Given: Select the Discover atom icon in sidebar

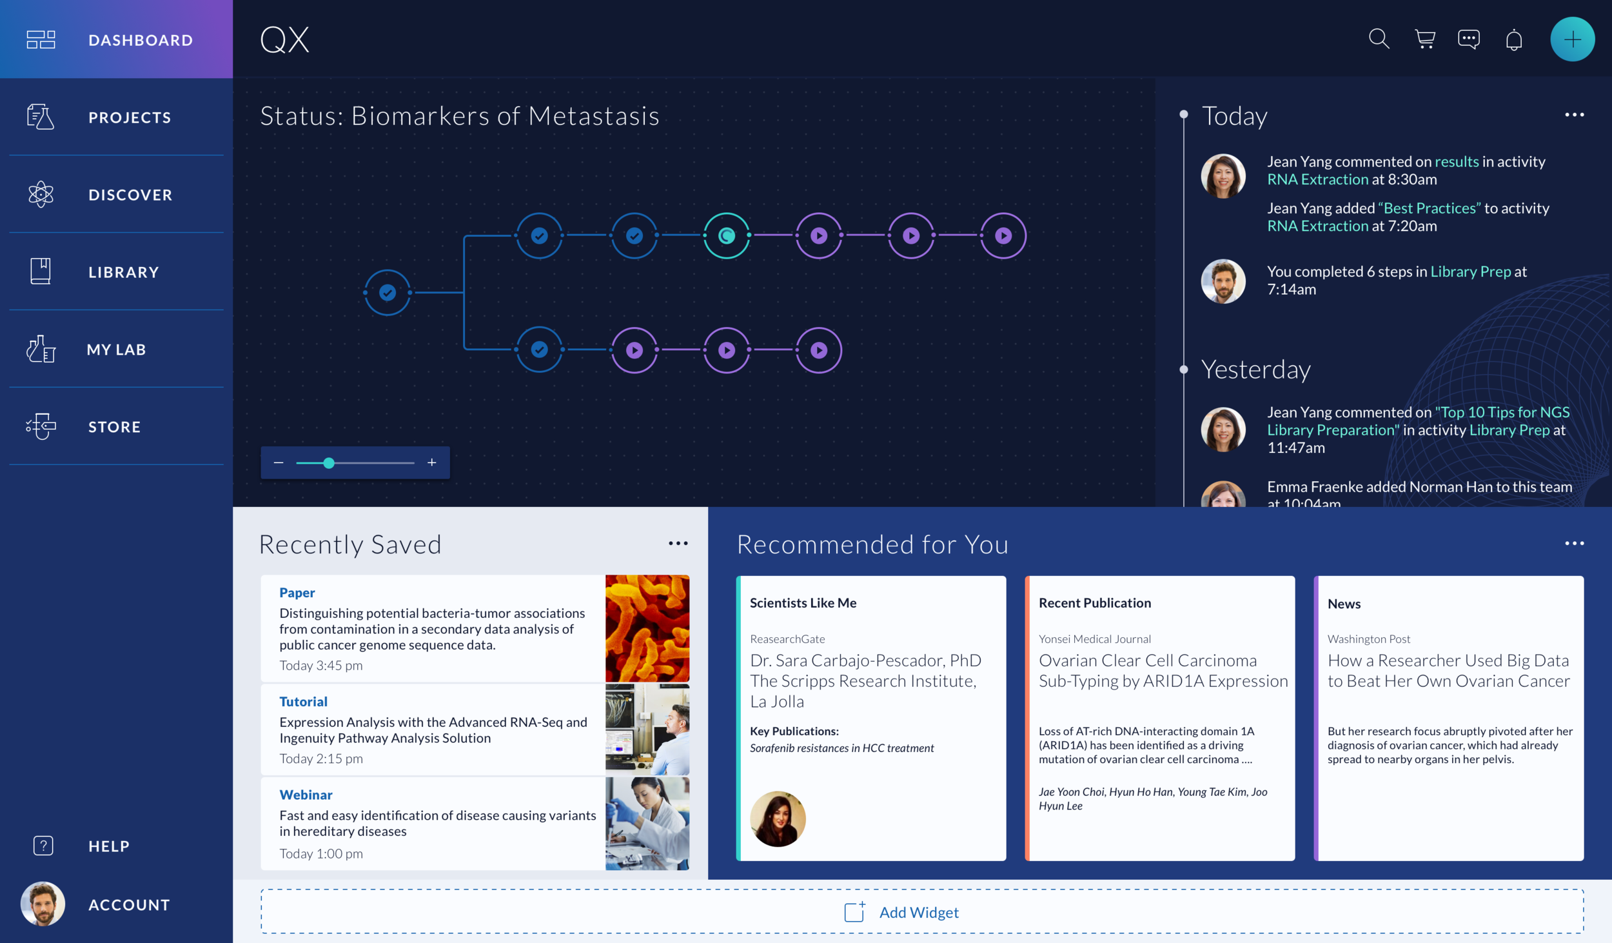Looking at the screenshot, I should pyautogui.click(x=41, y=194).
